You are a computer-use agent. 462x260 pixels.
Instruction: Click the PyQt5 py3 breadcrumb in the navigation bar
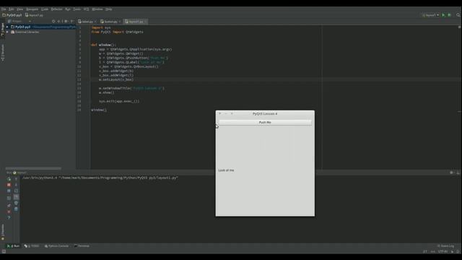coord(12,15)
